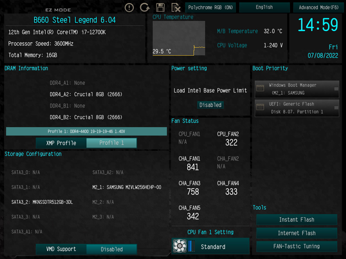Click the circular arrow reload icon

click(145, 7)
